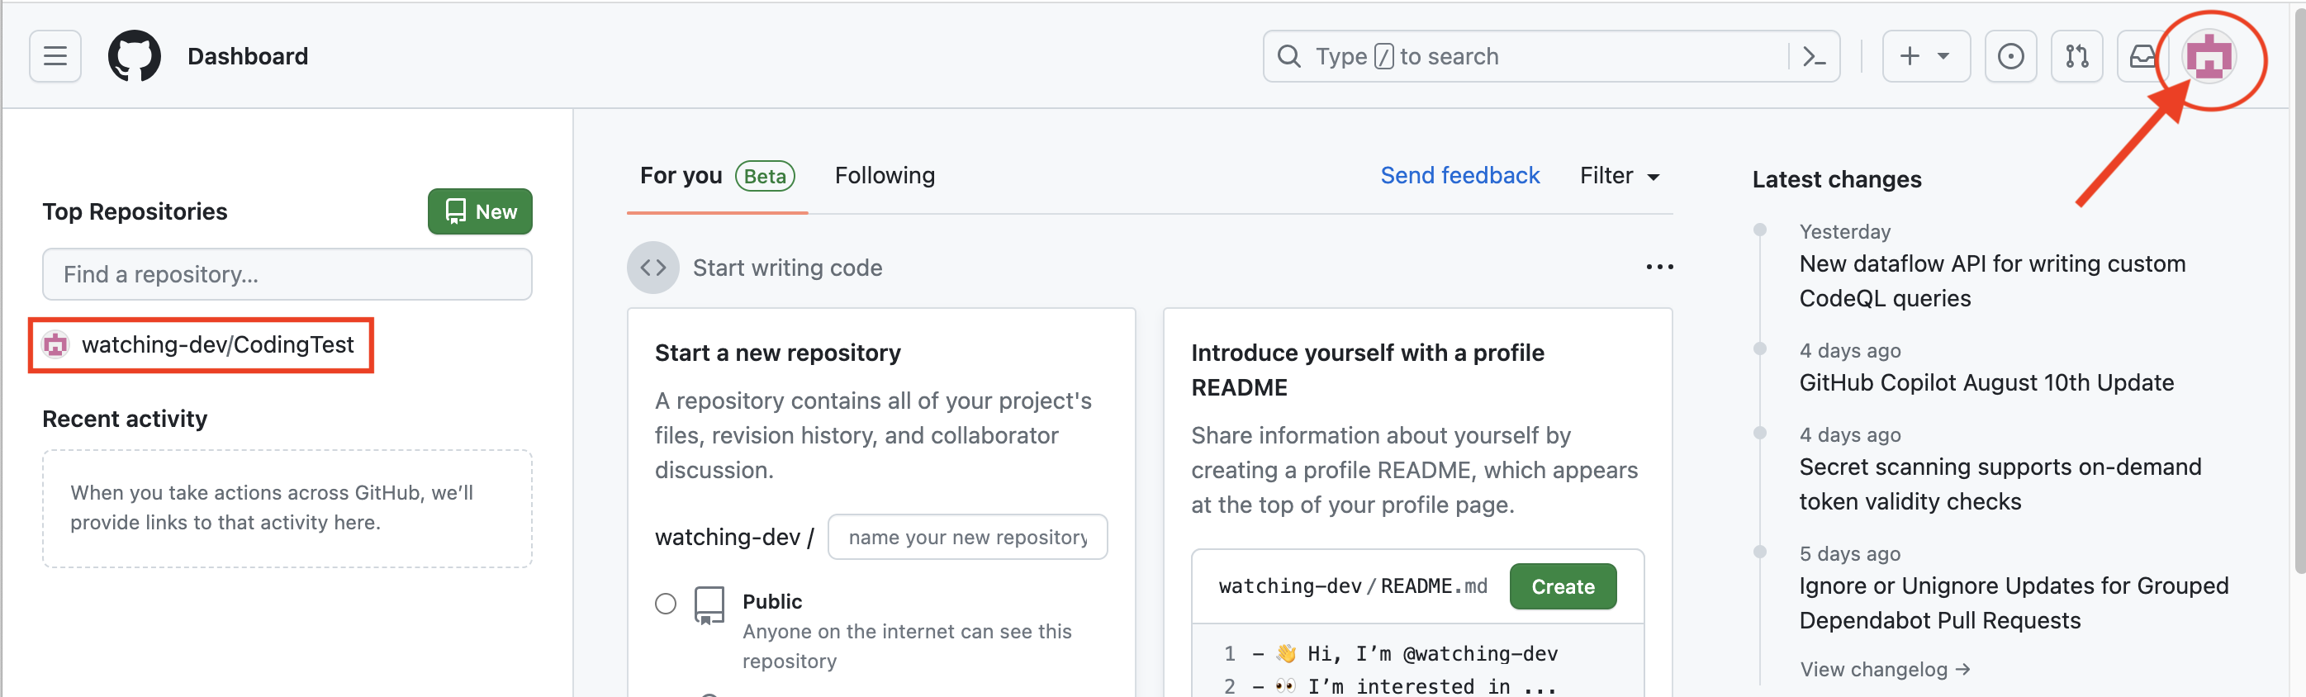Screen dimensions: 2306x697
Task: Open the Filter dropdown
Action: click(1620, 176)
